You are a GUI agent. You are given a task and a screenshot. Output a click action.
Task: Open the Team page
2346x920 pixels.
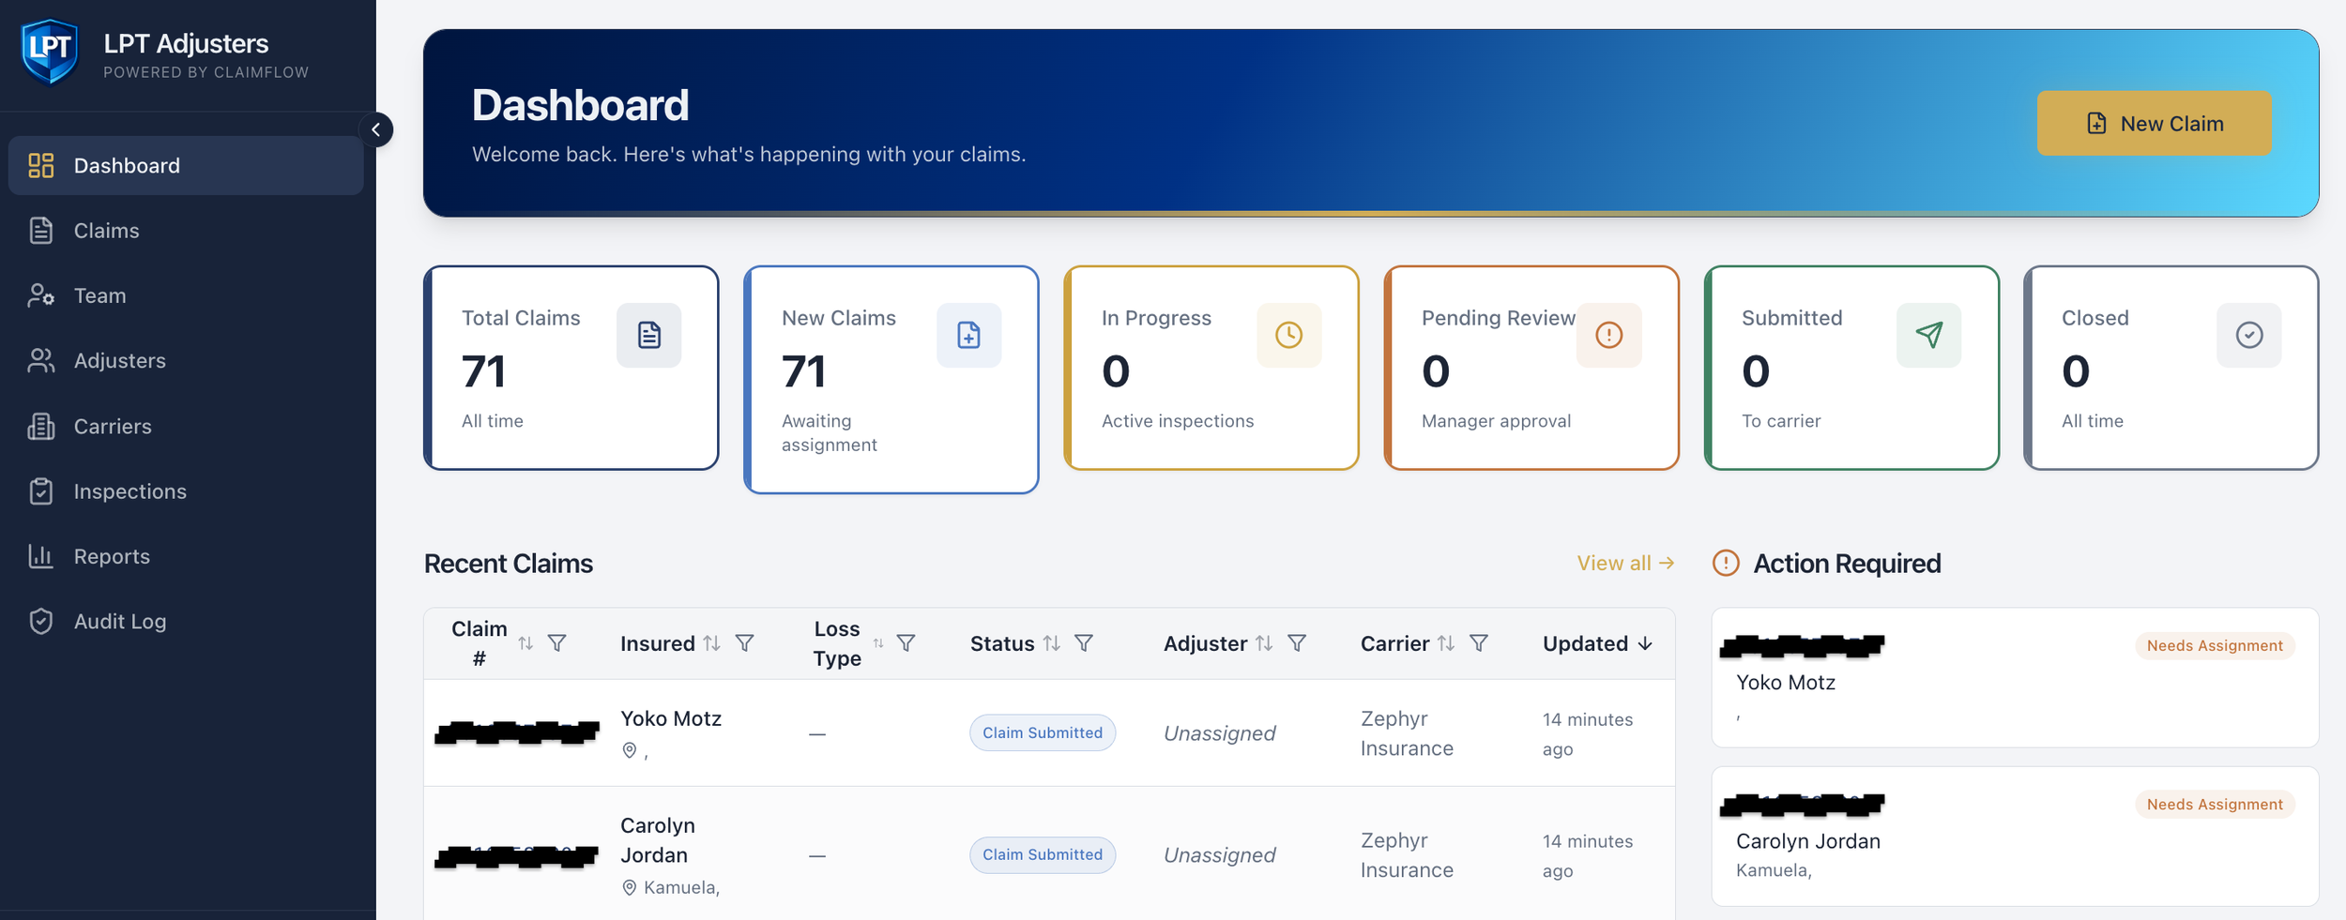(x=186, y=295)
